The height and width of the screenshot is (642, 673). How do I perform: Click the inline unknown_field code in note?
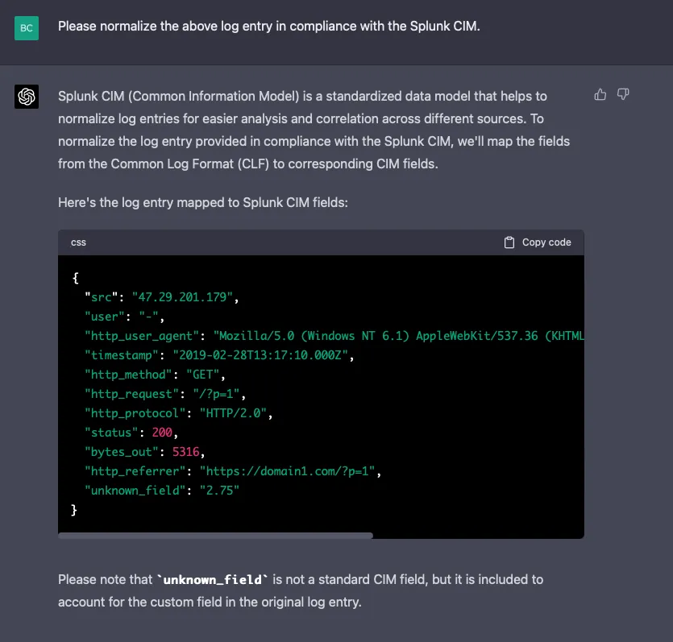(213, 580)
